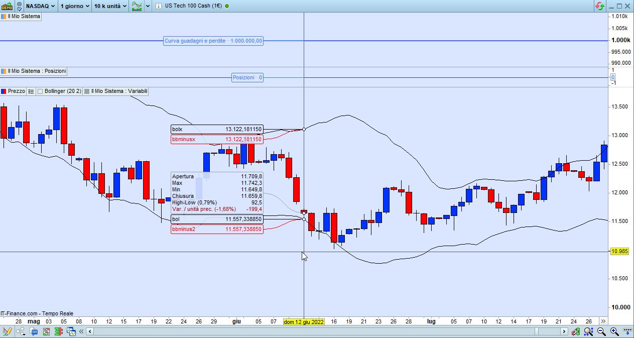The height and width of the screenshot is (338, 634).
Task: Click the horizontal time scrollbar track
Action: pos(327,331)
